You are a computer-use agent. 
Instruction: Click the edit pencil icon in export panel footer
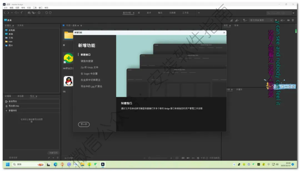tap(49, 158)
